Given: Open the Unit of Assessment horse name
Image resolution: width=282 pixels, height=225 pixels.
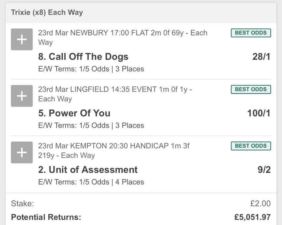Looking at the screenshot, I should [x=88, y=170].
